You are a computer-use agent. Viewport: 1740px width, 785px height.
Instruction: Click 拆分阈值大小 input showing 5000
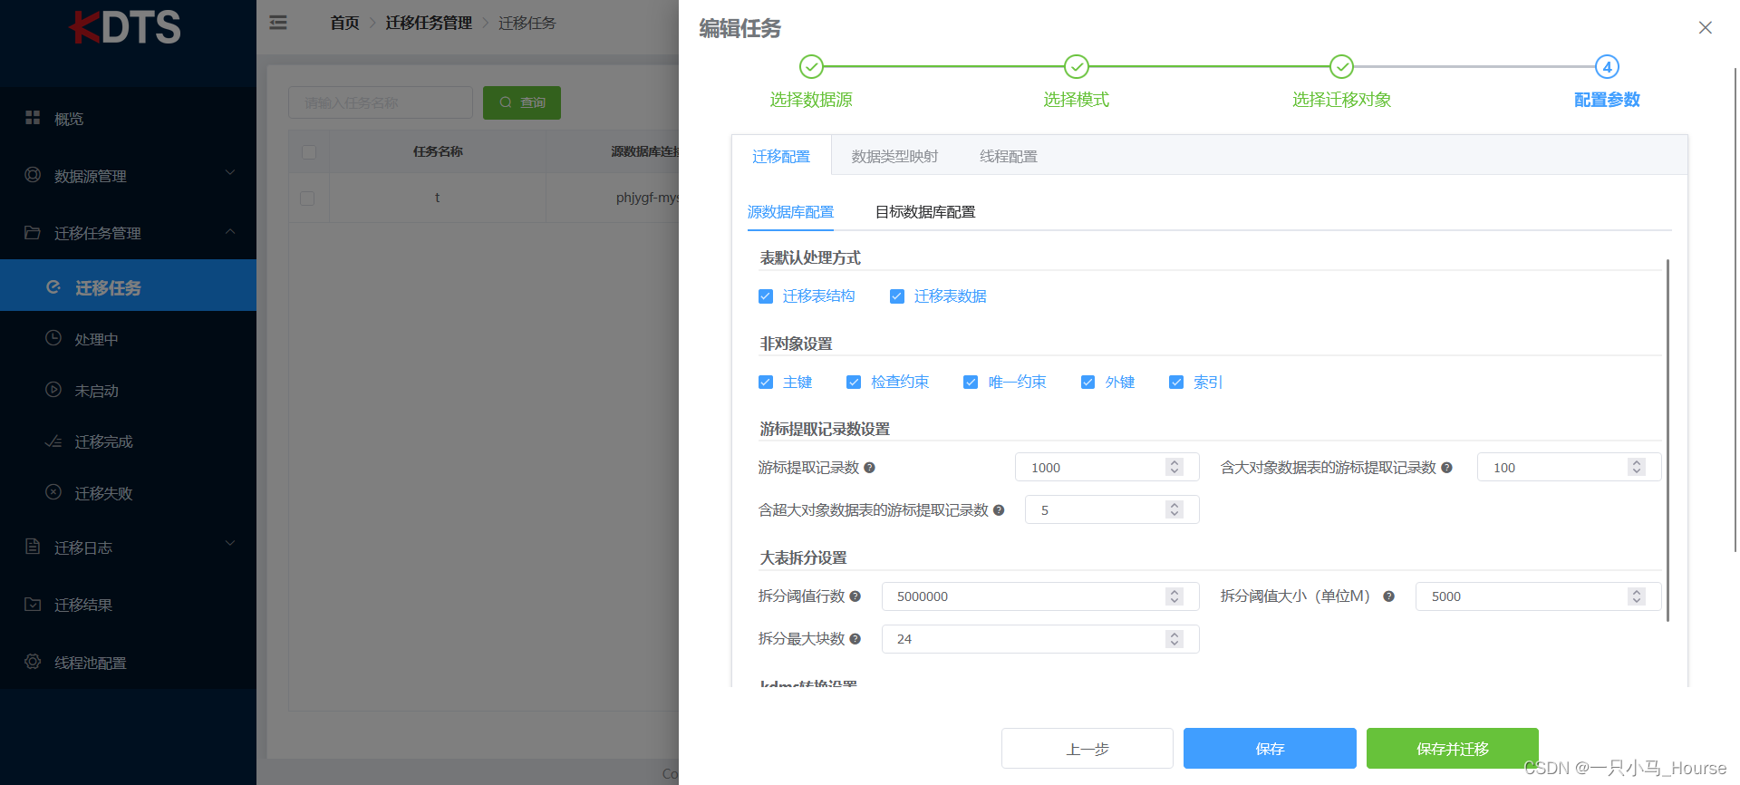coord(1539,596)
